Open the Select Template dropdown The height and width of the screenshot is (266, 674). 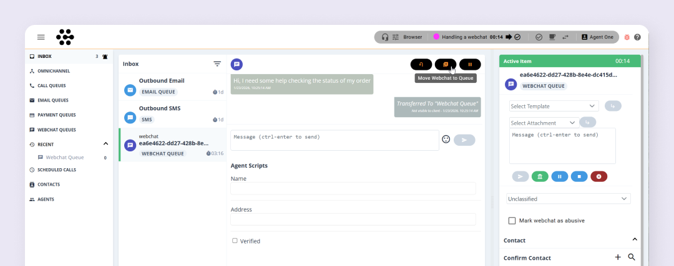click(x=554, y=106)
